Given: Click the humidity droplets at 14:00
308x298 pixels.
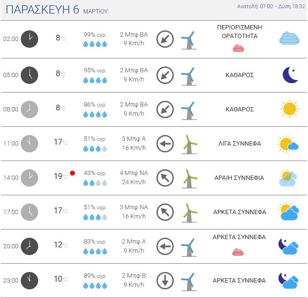Looking at the screenshot, I should (x=95, y=183).
